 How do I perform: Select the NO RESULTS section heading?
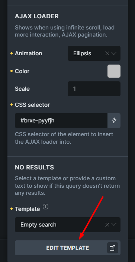pyautogui.click(x=35, y=168)
